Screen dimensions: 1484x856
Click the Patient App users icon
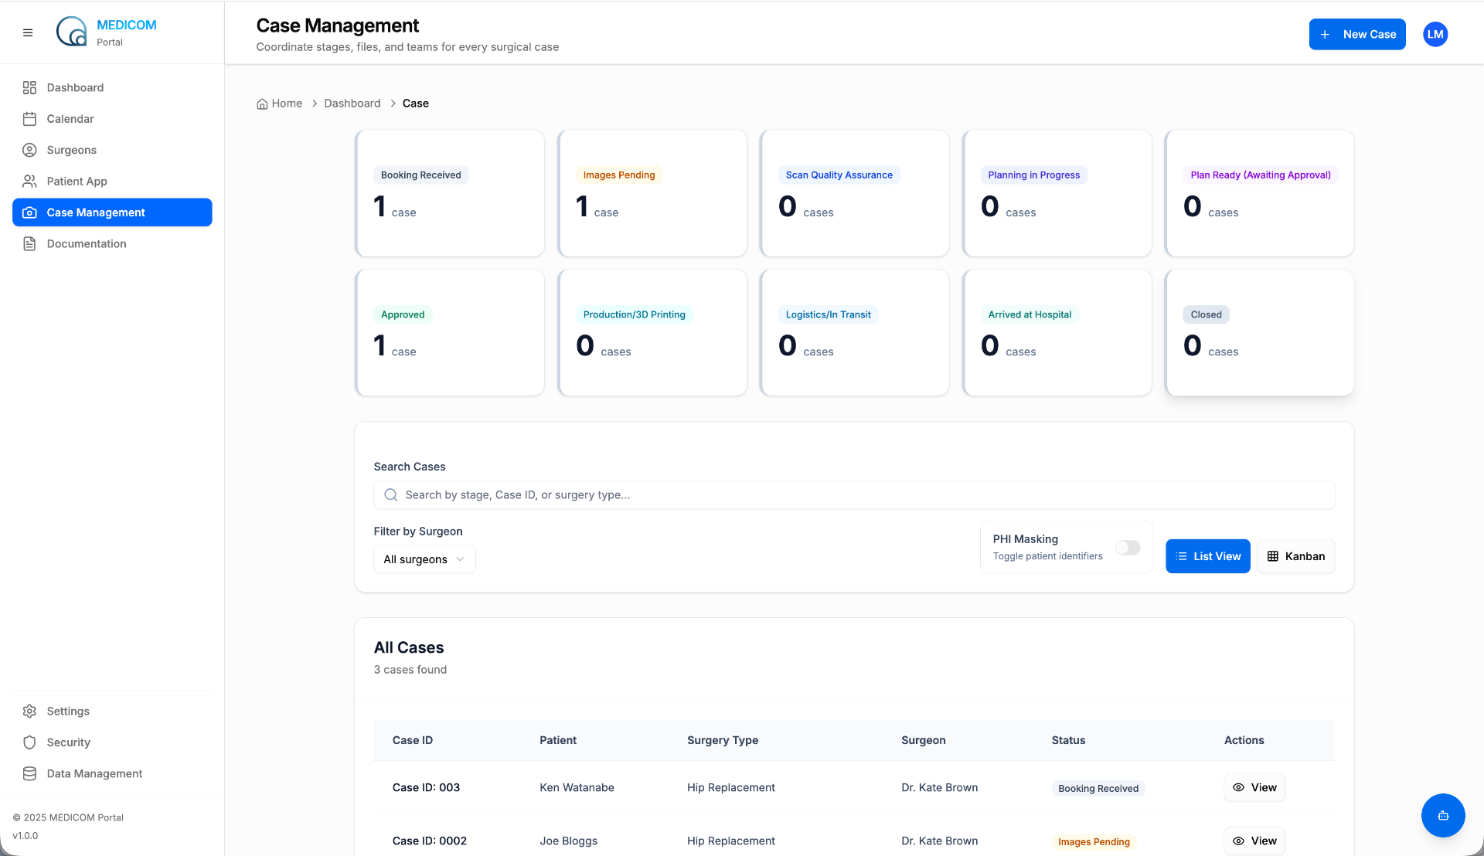[29, 182]
